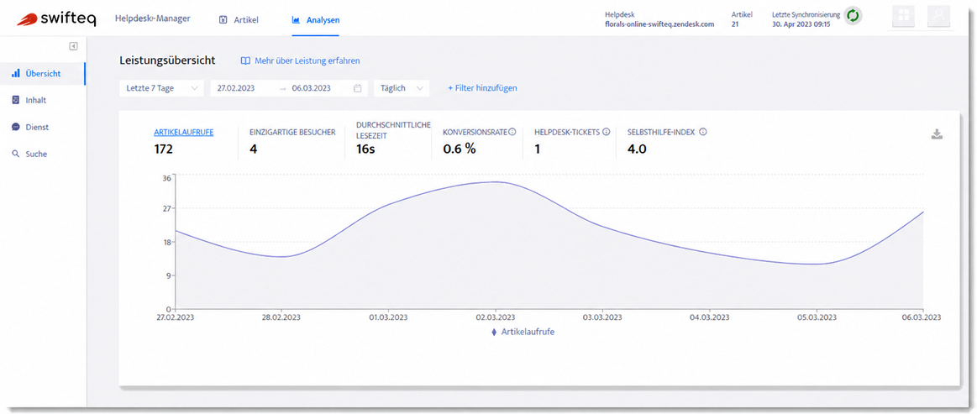Viewport: 977px width, 414px height.
Task: Click the 02.03.2023 x-axis label
Action: click(496, 317)
